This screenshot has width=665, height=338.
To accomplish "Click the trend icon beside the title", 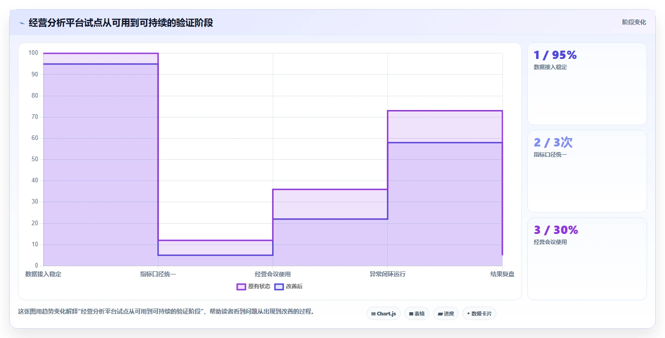I will [x=22, y=23].
